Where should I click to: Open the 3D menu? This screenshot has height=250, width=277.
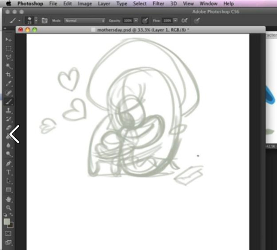(x=174, y=4)
